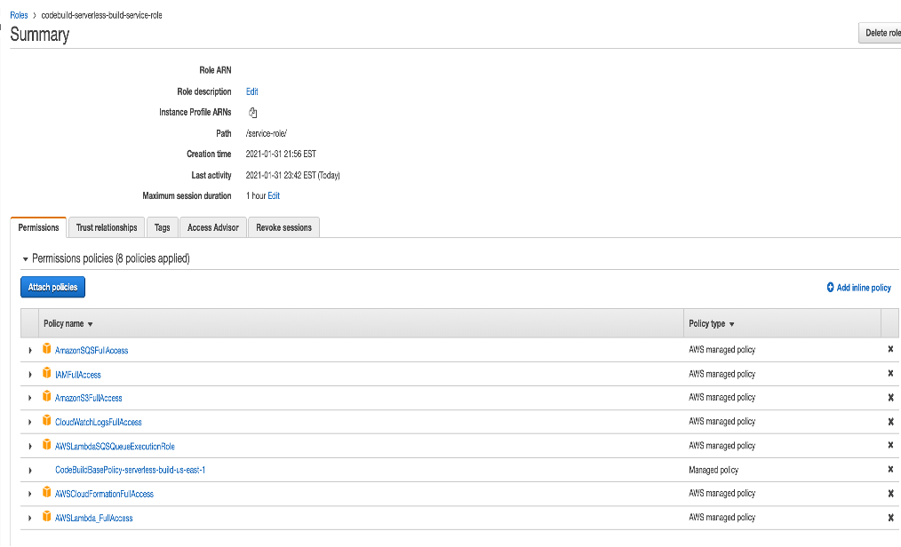Sort by Policy name column arrow
This screenshot has width=901, height=547.
[x=91, y=324]
